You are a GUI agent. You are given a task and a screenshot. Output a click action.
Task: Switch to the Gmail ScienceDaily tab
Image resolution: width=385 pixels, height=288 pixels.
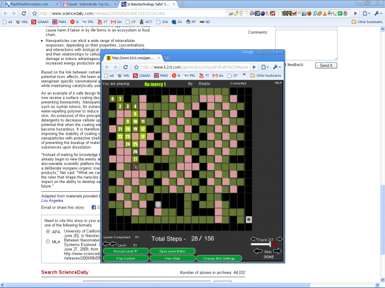[x=87, y=4]
